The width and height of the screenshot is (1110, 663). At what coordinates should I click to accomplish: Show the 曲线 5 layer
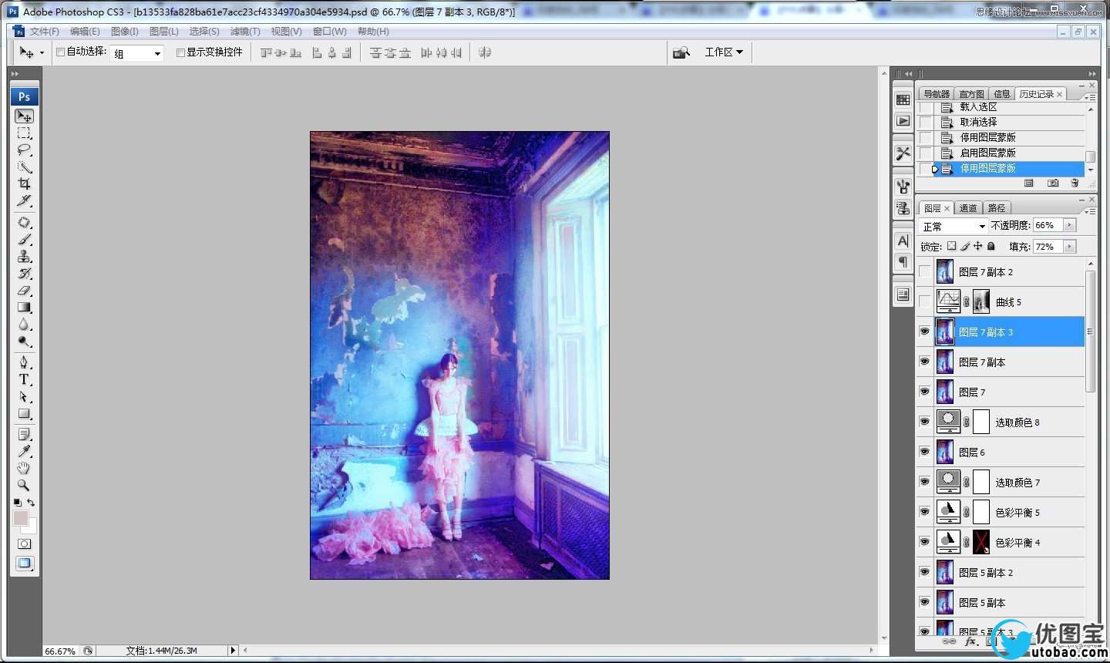pyautogui.click(x=925, y=301)
